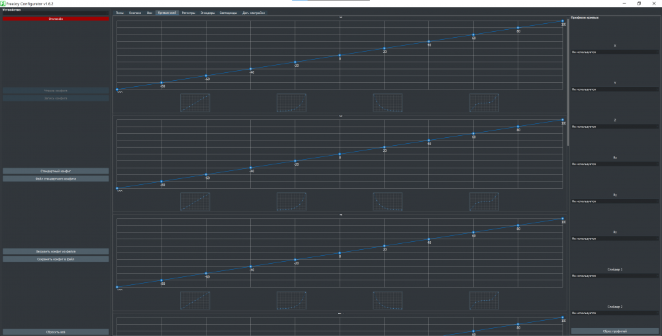Open the Z axis curve profile dropdown
This screenshot has height=336, width=662.
pyautogui.click(x=615, y=127)
